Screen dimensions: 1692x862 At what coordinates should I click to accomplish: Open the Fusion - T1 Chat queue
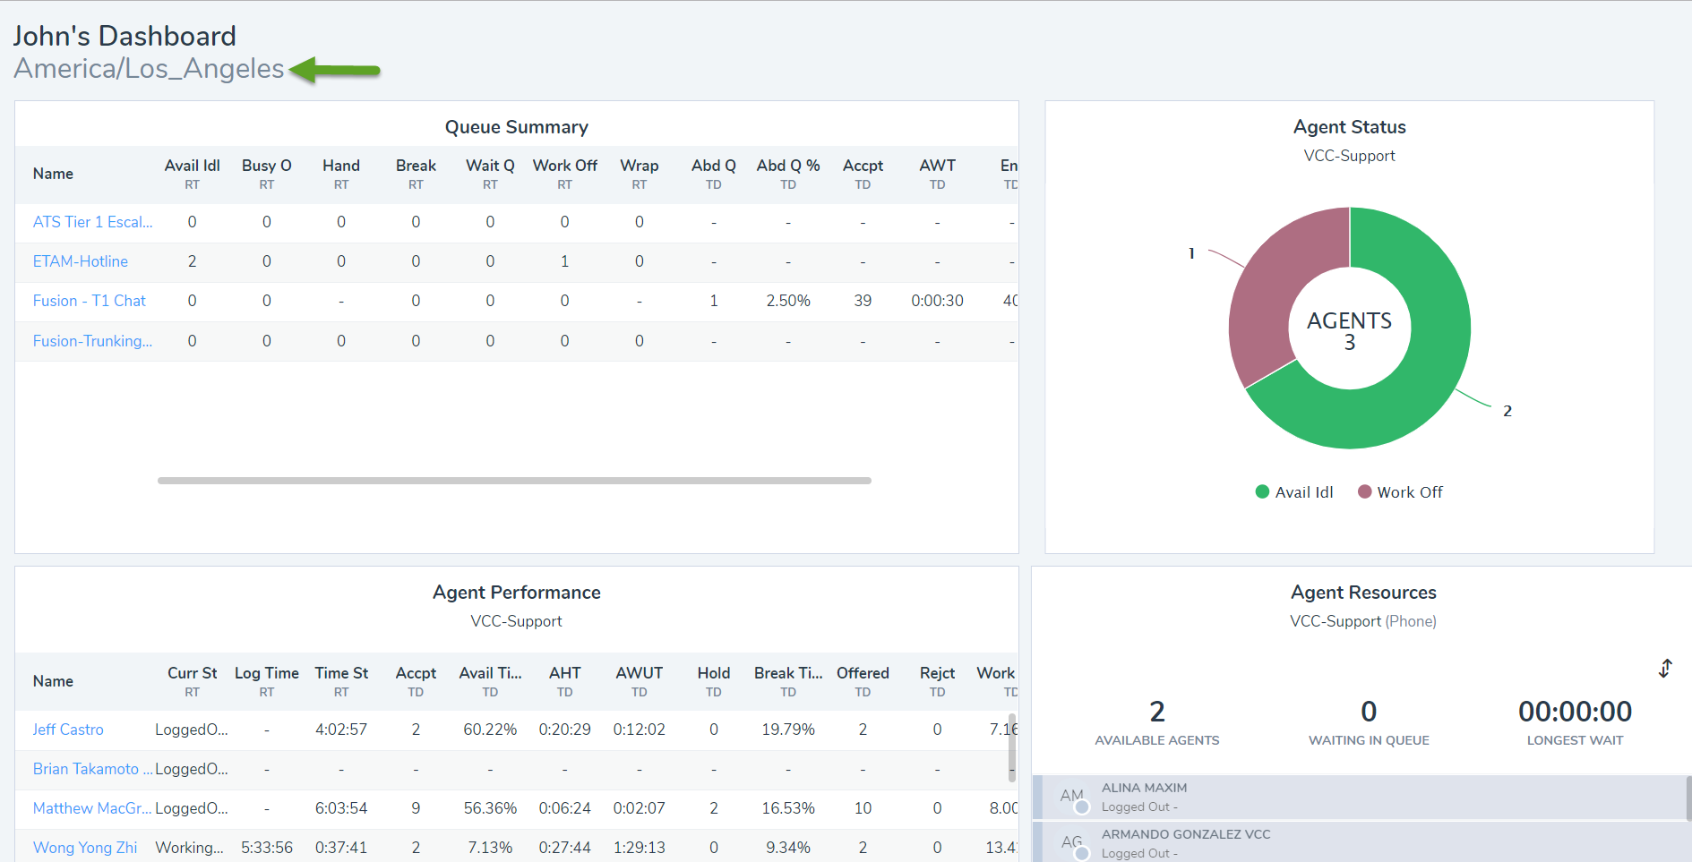click(x=89, y=301)
